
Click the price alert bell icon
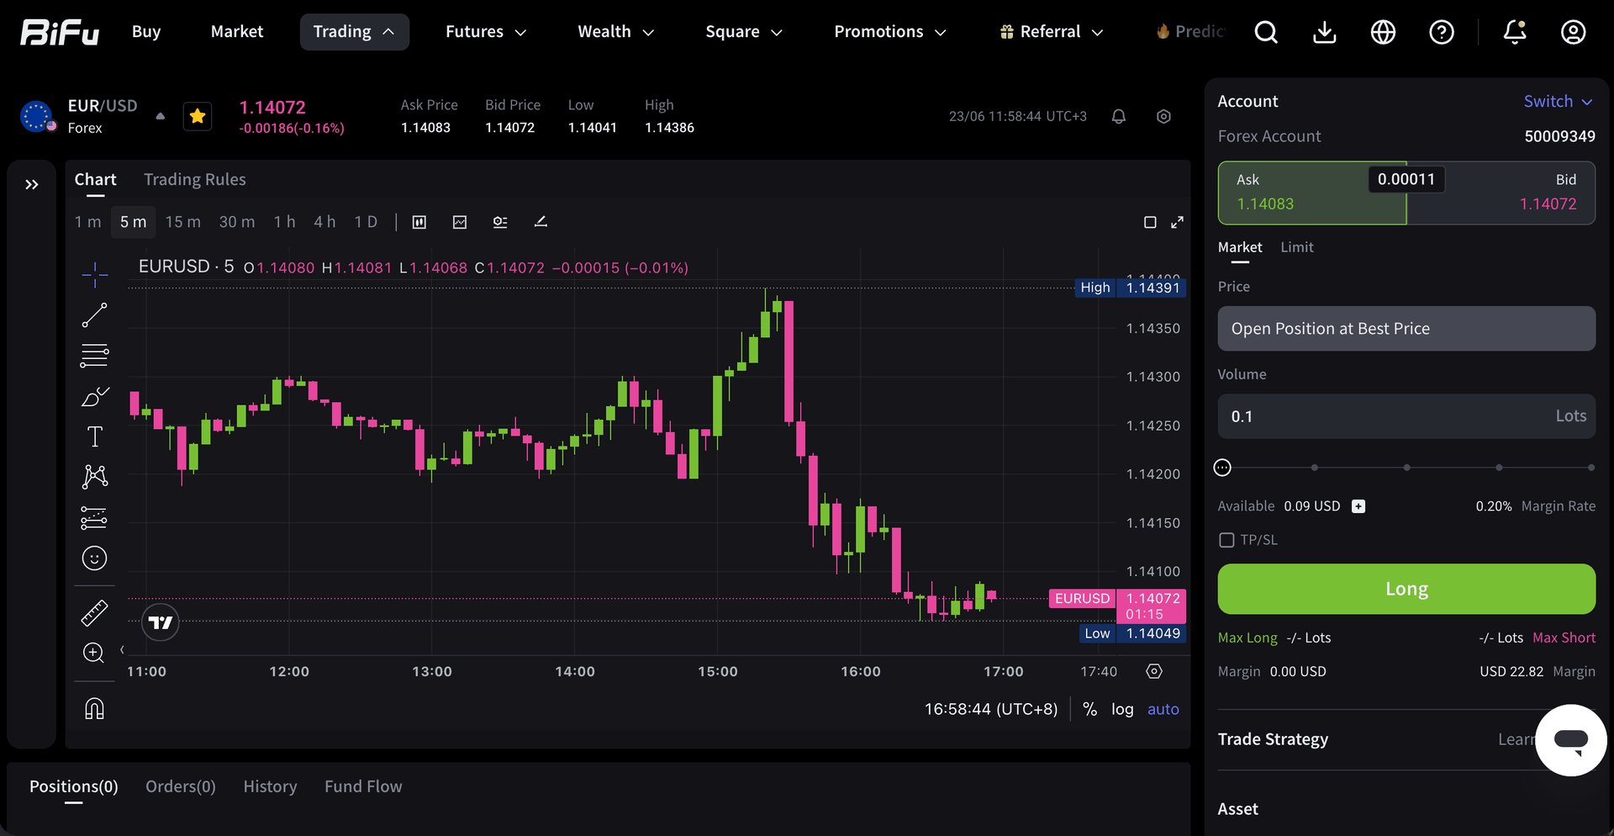(1118, 117)
